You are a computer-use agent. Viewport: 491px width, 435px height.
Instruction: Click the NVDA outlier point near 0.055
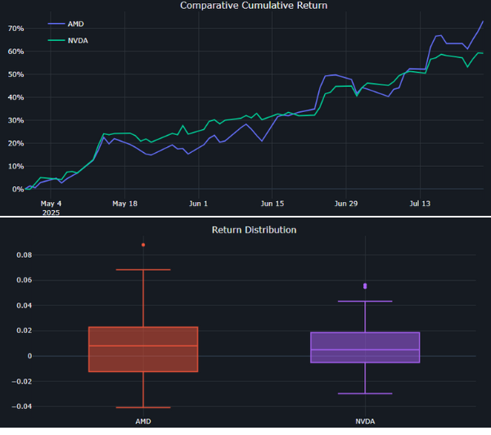point(365,285)
